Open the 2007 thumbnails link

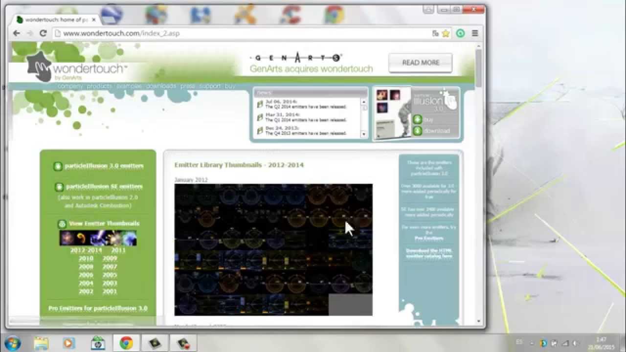[x=110, y=267]
